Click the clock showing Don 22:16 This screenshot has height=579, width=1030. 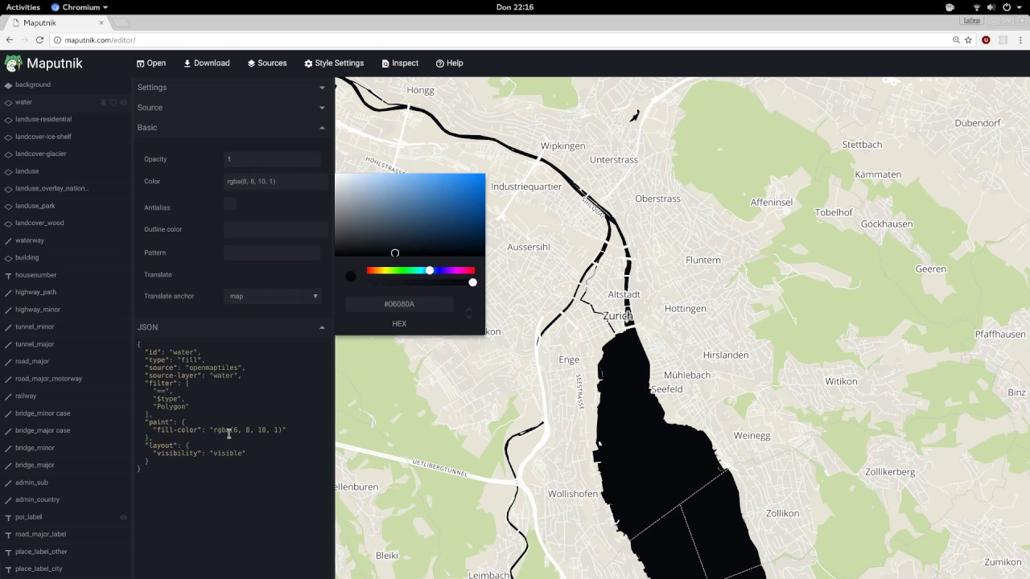515,7
